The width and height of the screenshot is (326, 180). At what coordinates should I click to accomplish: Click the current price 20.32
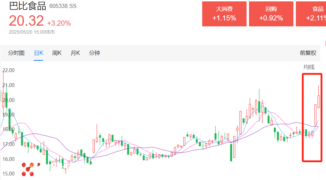coord(26,21)
